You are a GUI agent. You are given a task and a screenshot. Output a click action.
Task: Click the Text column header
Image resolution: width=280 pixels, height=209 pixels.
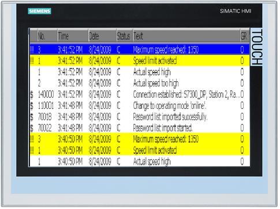(186, 36)
